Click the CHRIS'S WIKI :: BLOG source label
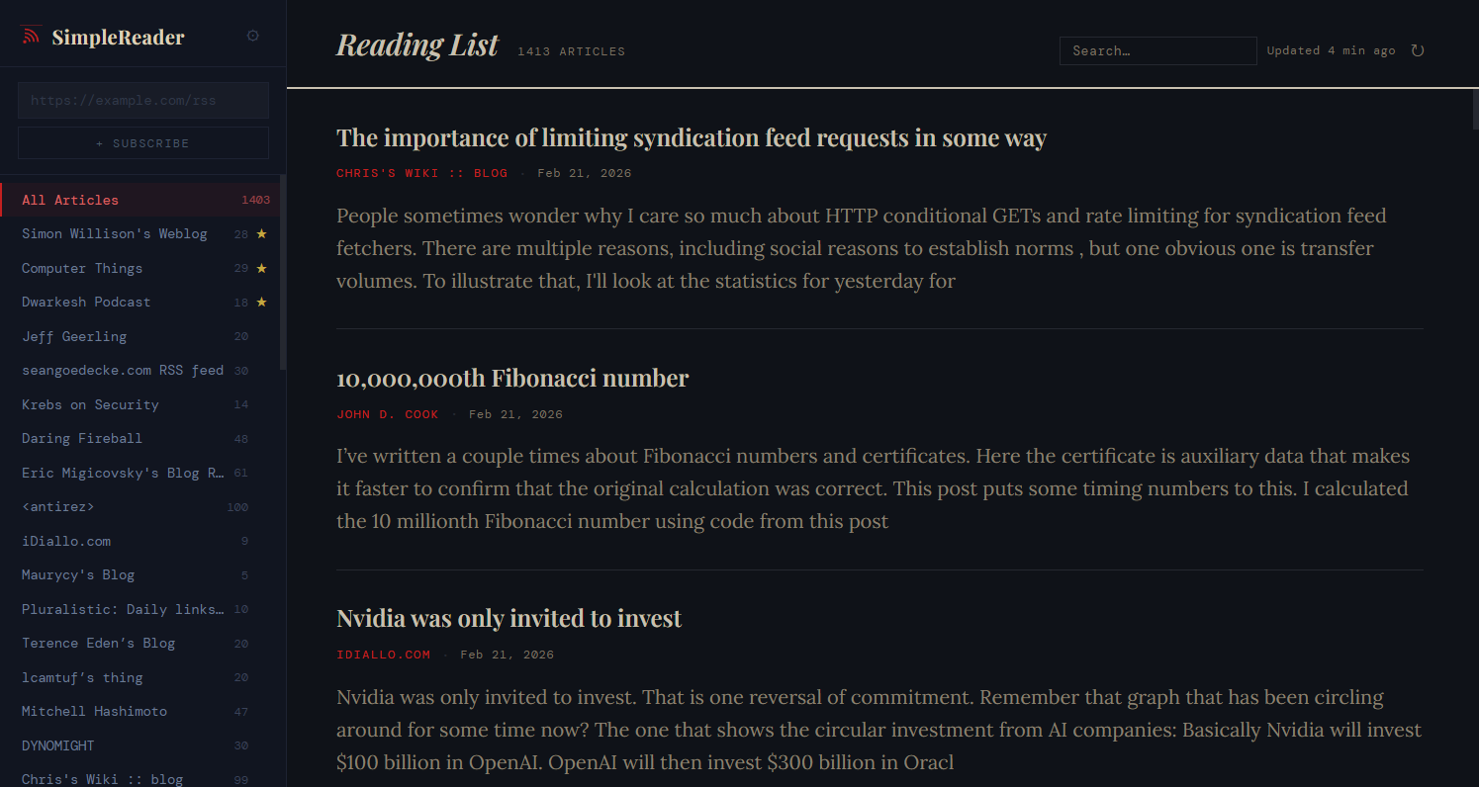The width and height of the screenshot is (1479, 787). (x=422, y=172)
